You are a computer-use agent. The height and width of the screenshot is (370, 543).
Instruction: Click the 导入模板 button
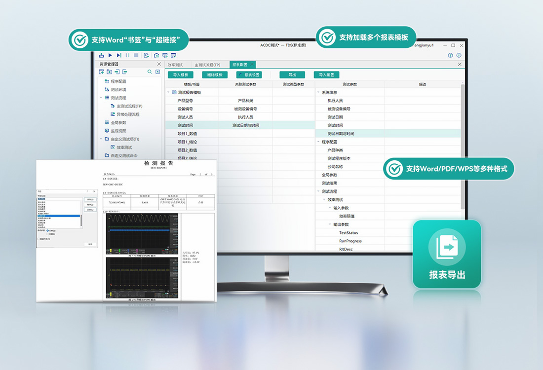click(x=180, y=75)
